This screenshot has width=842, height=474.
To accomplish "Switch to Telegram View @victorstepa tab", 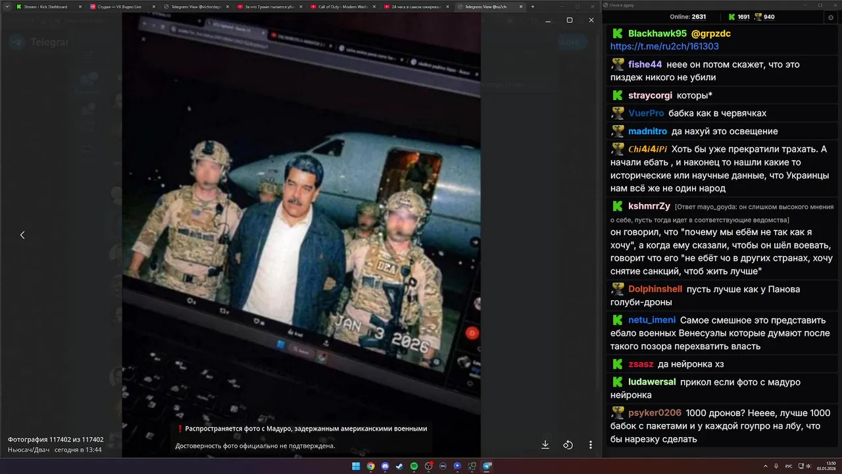I will pos(196,7).
